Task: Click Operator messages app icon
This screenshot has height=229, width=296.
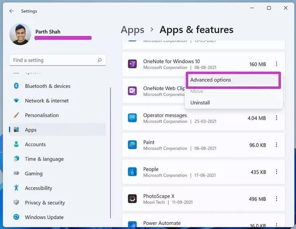Action: coord(132,118)
